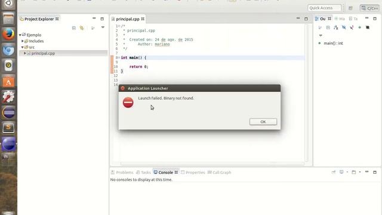Collapse the main() fold on line 8
Viewport: 382px width, 215px height.
click(x=119, y=57)
